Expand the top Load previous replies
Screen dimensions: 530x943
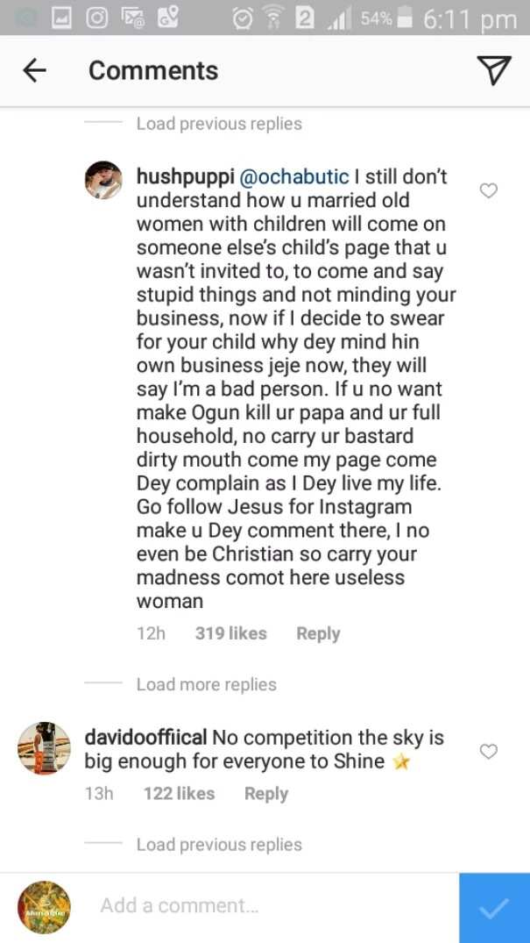(219, 124)
